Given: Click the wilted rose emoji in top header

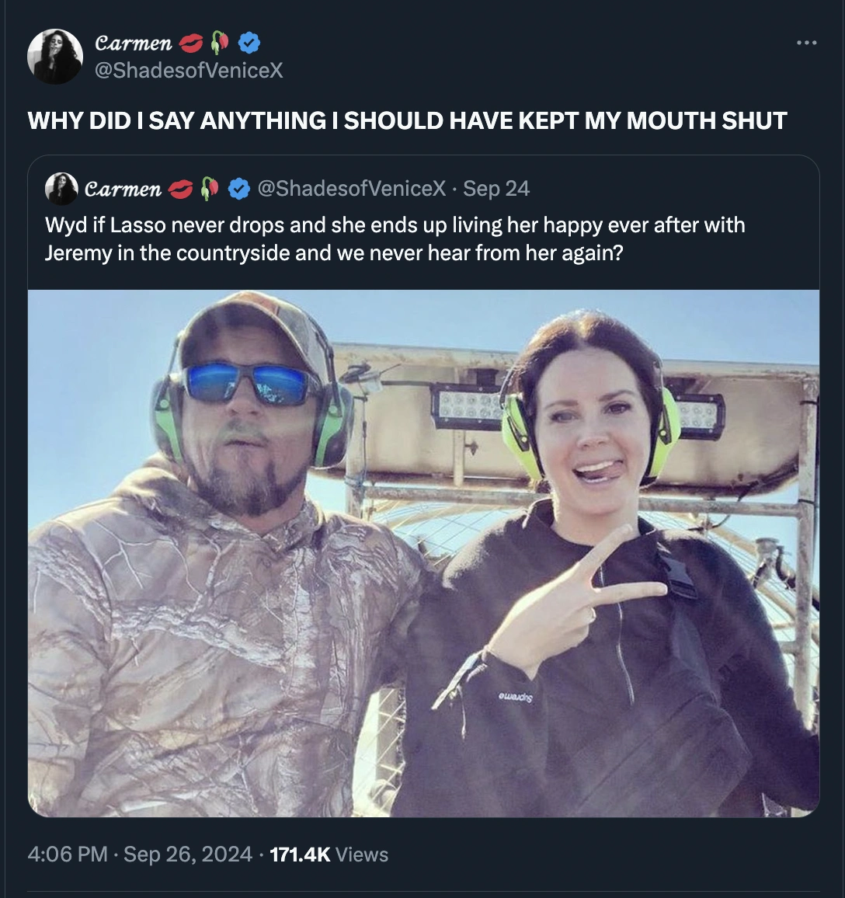Looking at the screenshot, I should 221,42.
